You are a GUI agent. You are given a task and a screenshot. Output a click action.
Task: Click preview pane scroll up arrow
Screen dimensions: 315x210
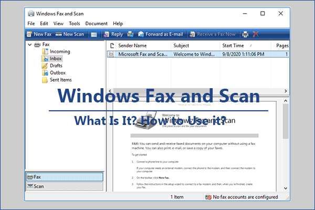[286, 101]
